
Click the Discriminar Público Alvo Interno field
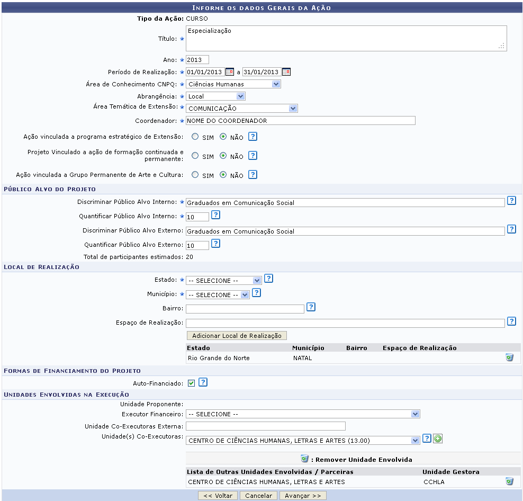[x=345, y=203]
